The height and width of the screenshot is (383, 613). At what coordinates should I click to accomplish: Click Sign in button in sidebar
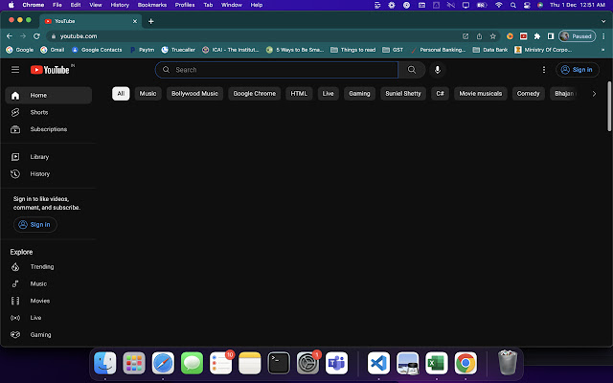point(35,225)
